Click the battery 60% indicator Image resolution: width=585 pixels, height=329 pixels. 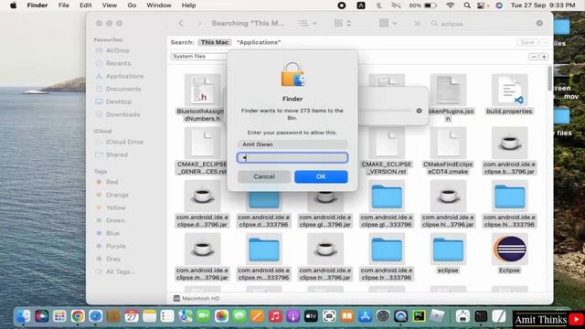(422, 5)
